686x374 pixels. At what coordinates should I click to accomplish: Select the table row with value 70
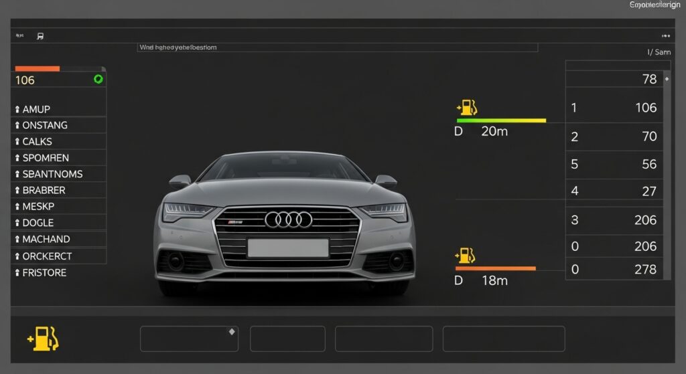[x=614, y=136]
